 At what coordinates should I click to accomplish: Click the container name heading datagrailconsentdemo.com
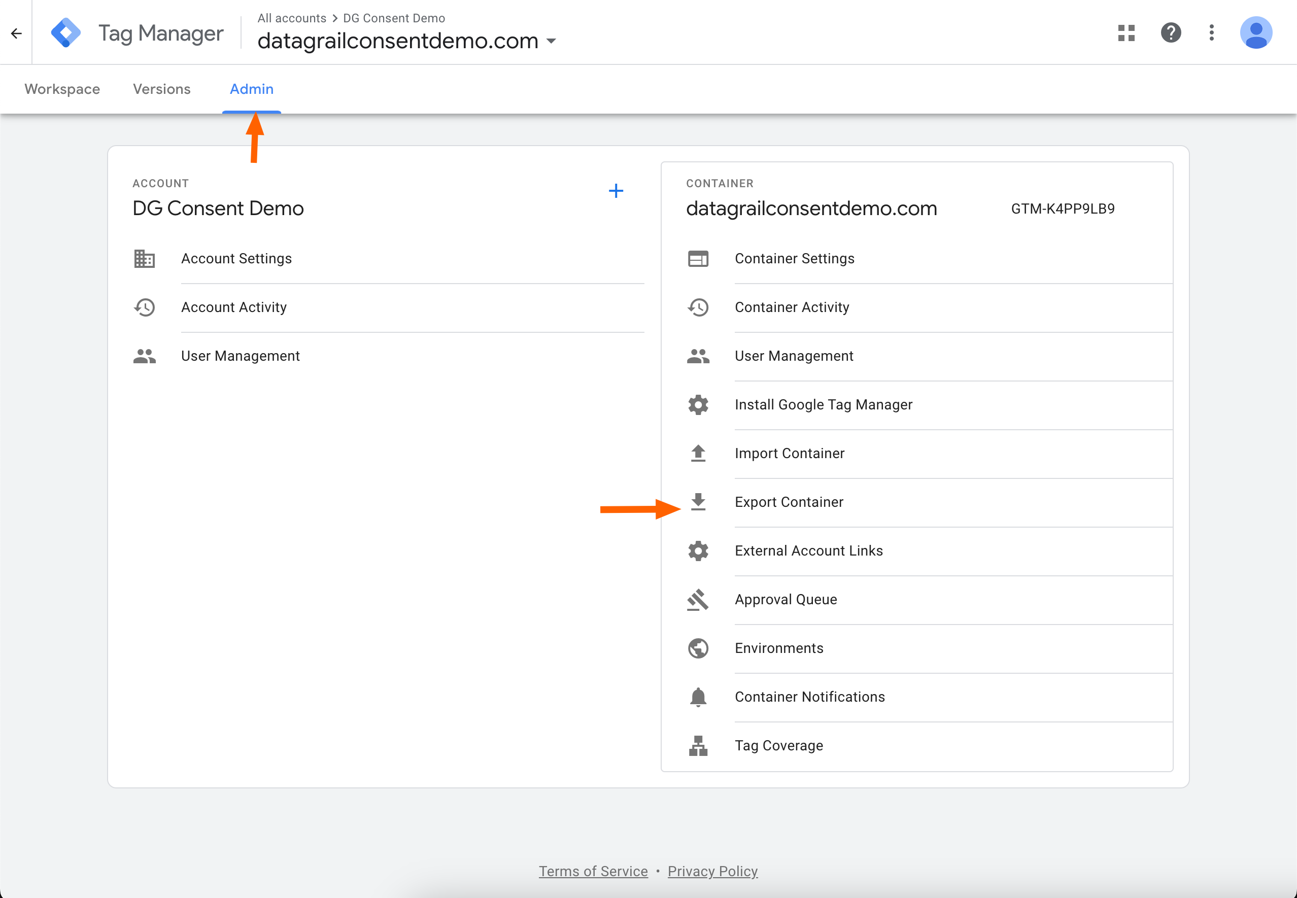coord(811,208)
